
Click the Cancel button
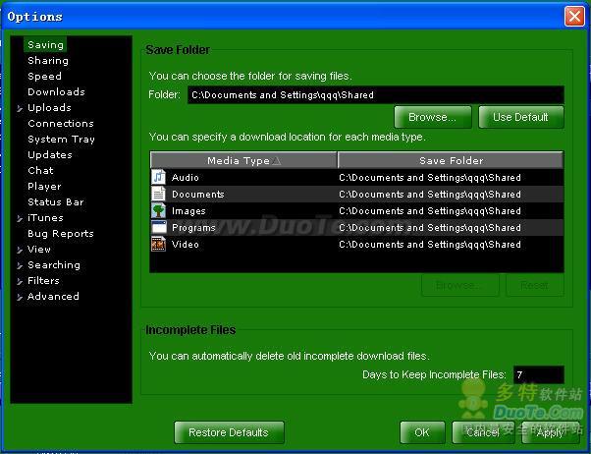(483, 432)
